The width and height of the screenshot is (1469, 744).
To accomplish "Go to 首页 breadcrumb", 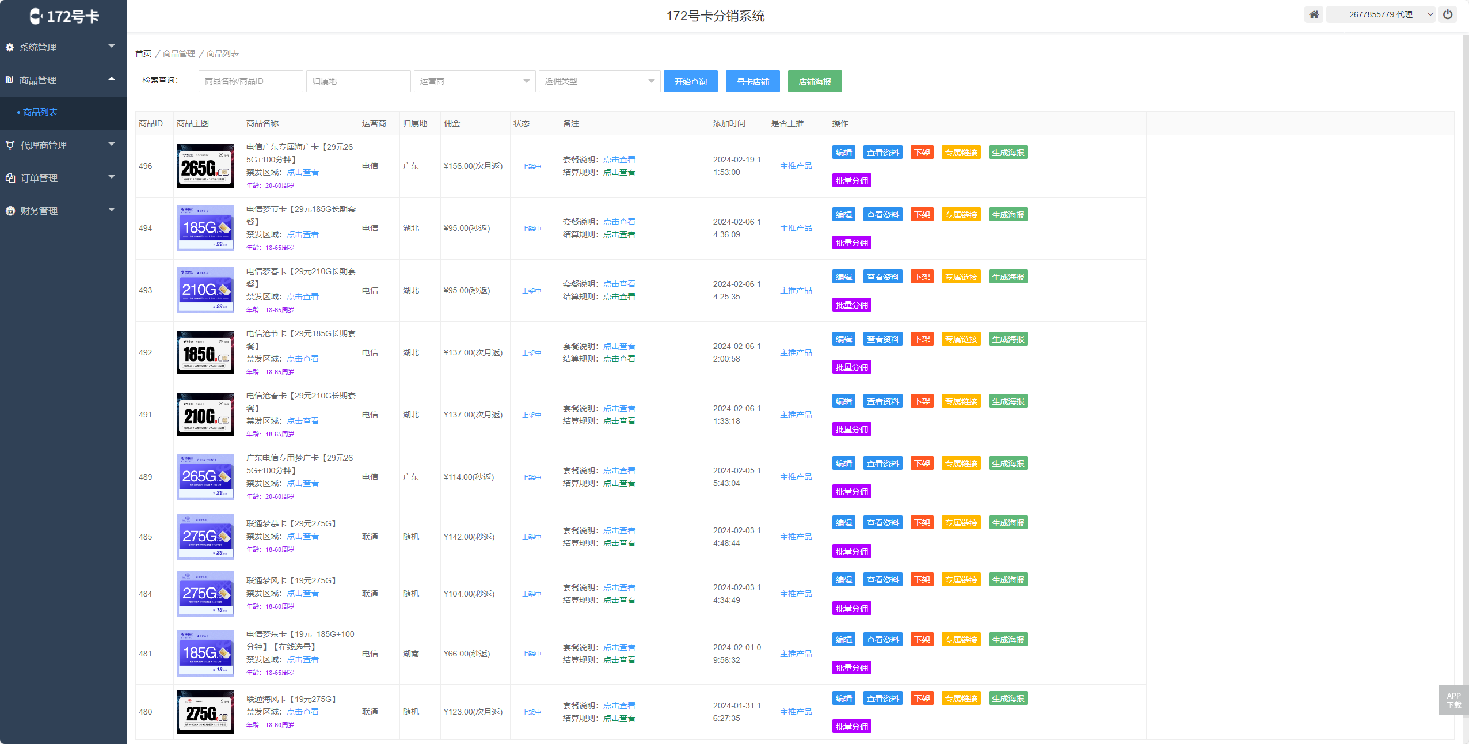I will tap(143, 54).
